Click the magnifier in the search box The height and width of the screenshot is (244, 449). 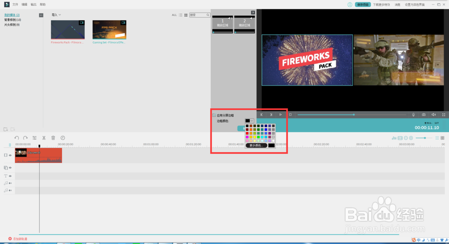click(207, 15)
